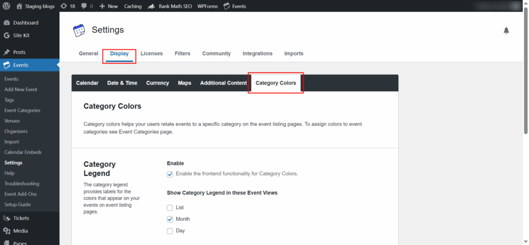Disable frontend functionality for Category Colors
The height and width of the screenshot is (245, 529).
click(x=170, y=174)
